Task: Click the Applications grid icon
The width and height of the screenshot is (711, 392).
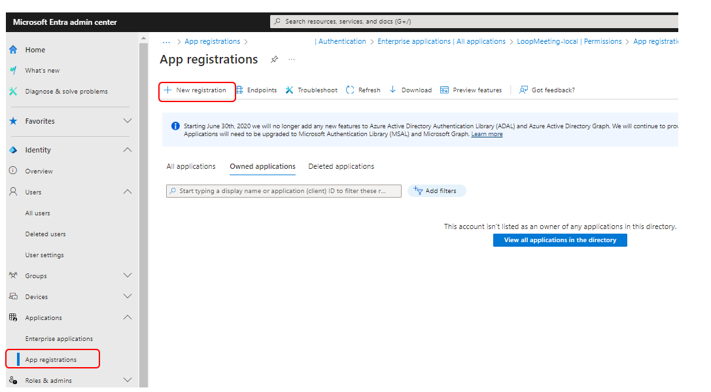Action: 13,317
